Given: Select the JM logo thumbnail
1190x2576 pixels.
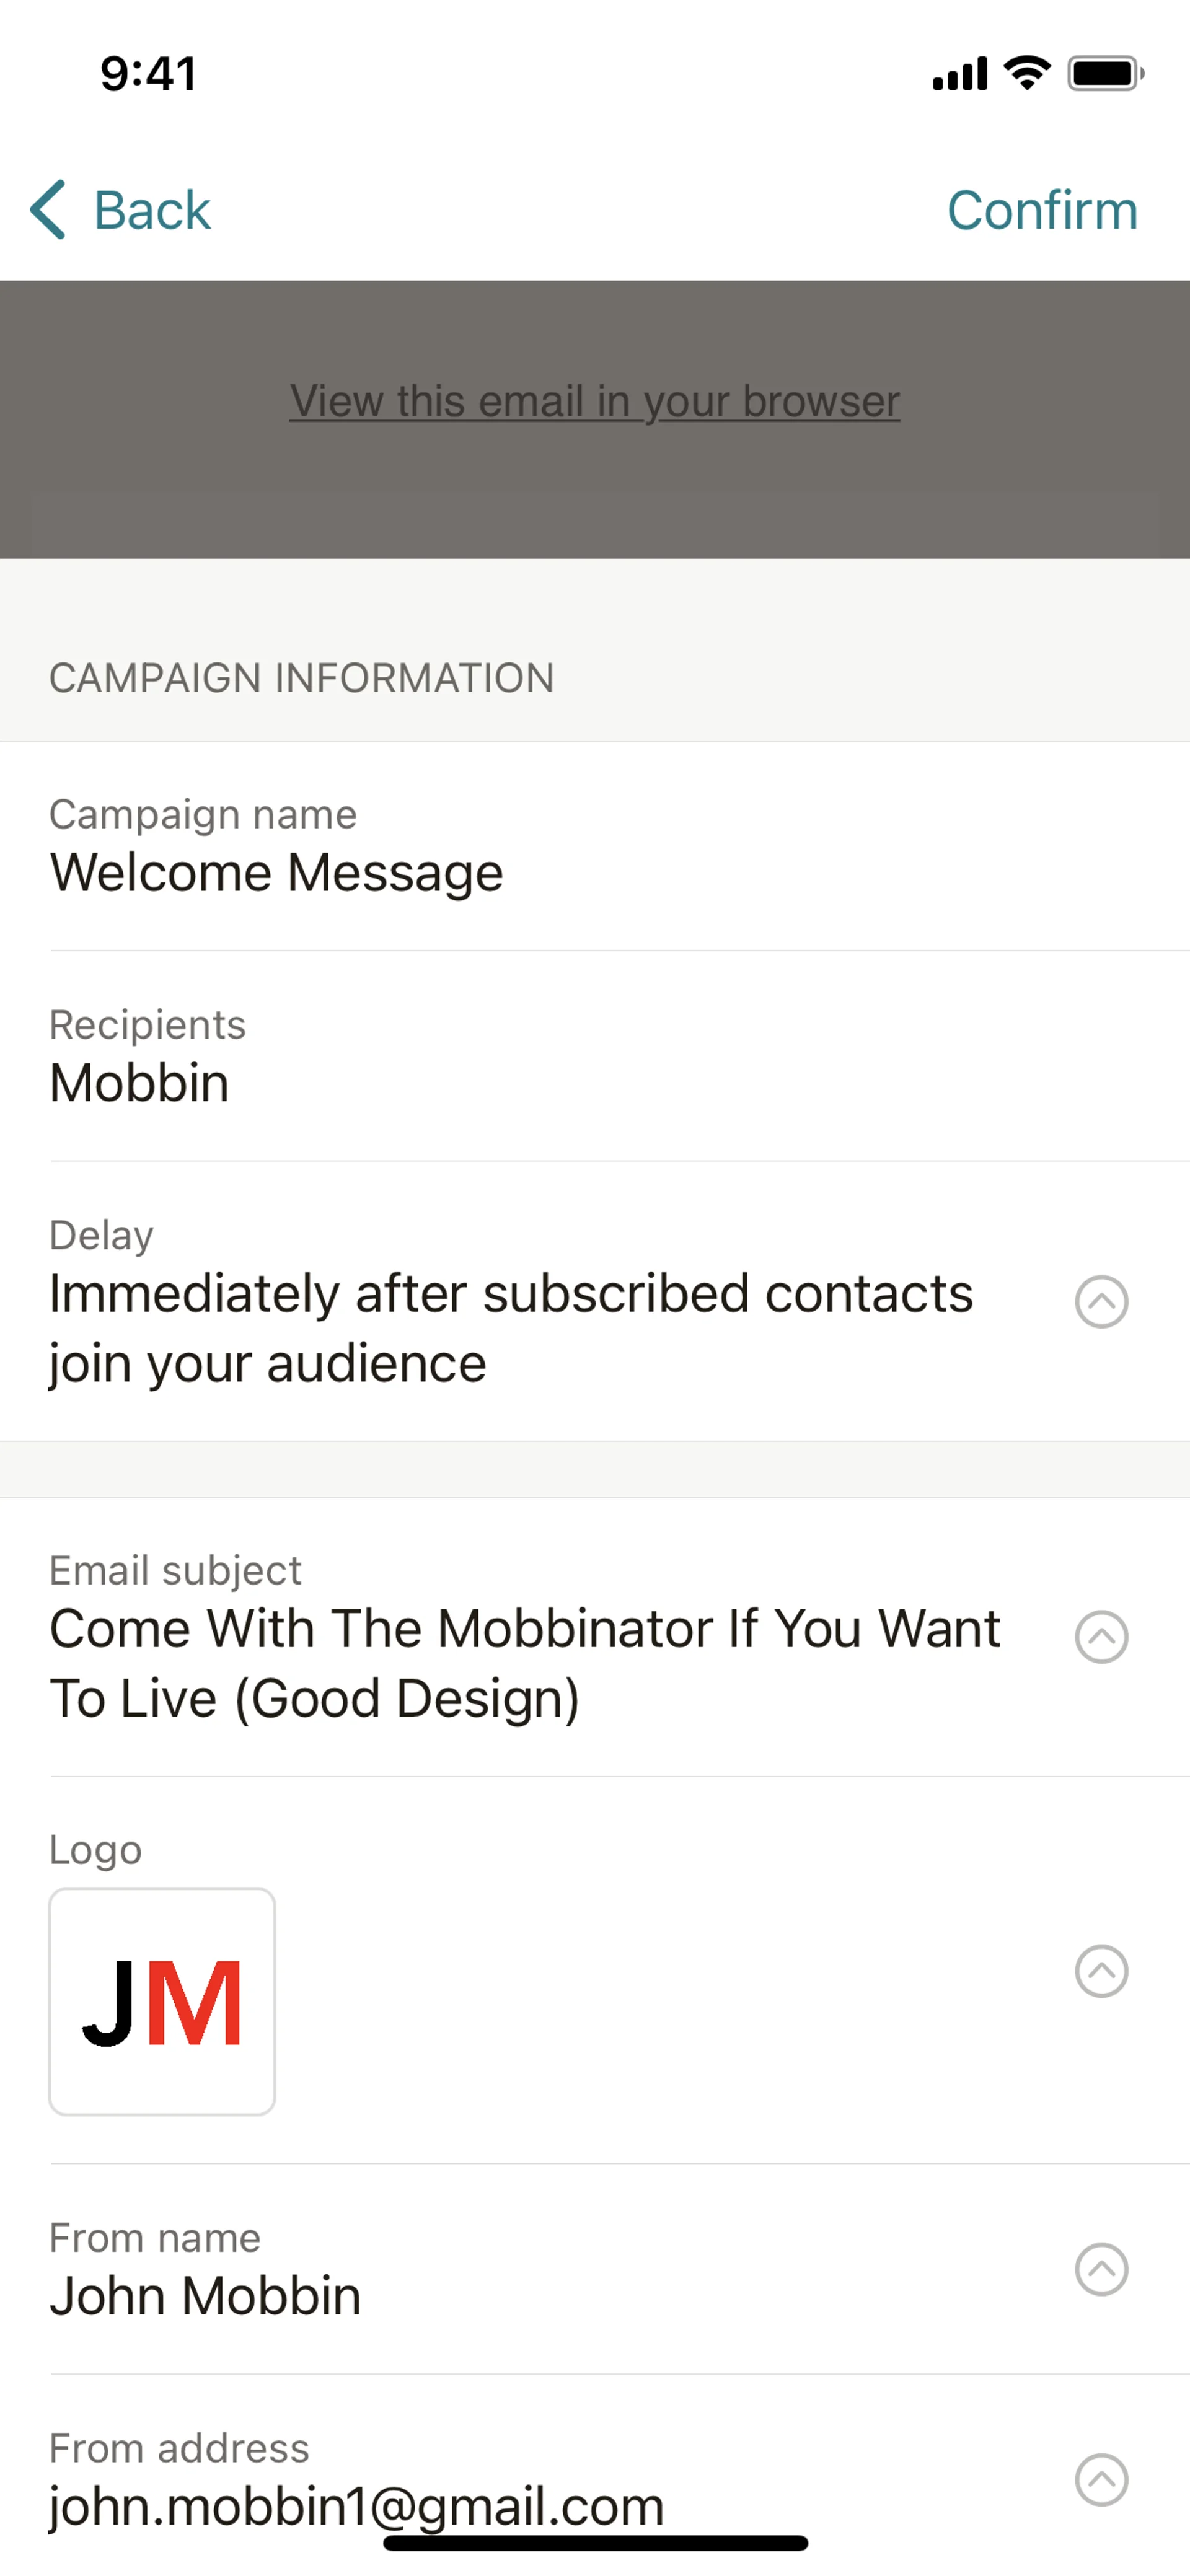Looking at the screenshot, I should coord(162,2001).
